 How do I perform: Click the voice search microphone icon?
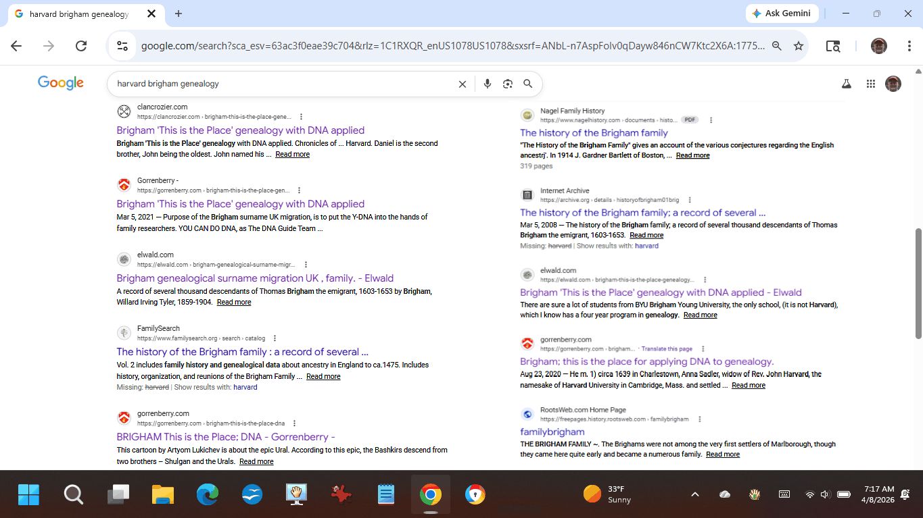click(x=488, y=84)
